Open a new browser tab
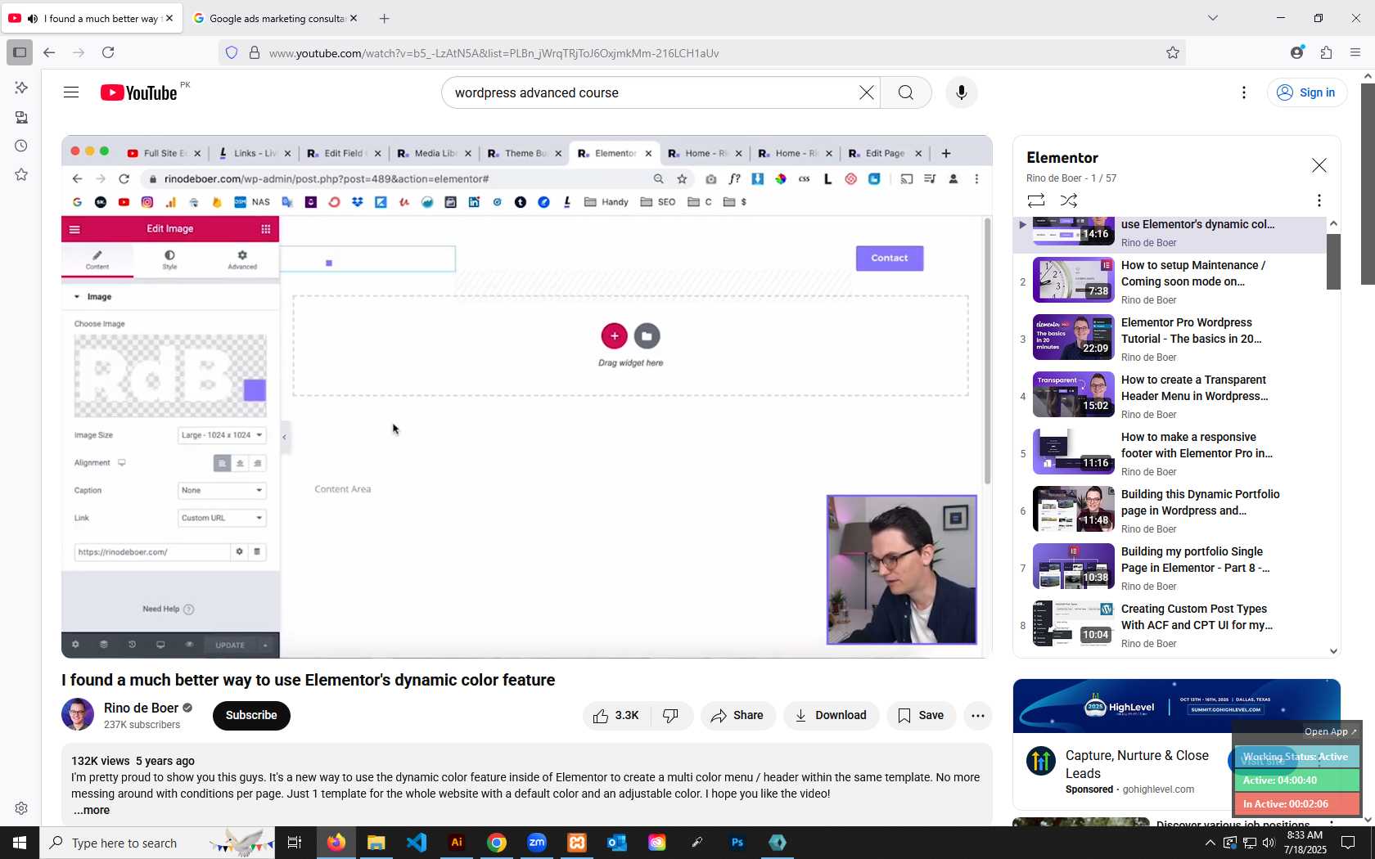The image size is (1375, 859). point(385,18)
